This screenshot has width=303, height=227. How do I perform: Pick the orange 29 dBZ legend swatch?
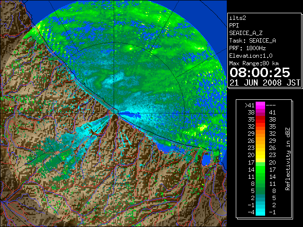click(x=260, y=133)
